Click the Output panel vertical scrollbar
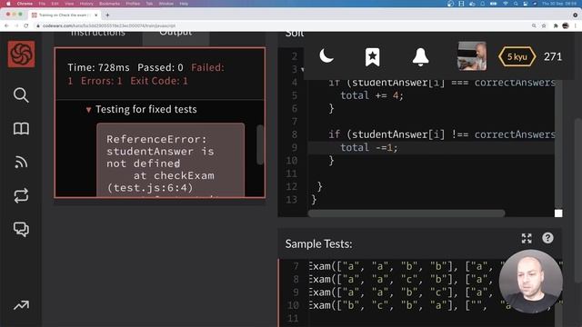Image resolution: width=582 pixels, height=327 pixels. (260, 144)
